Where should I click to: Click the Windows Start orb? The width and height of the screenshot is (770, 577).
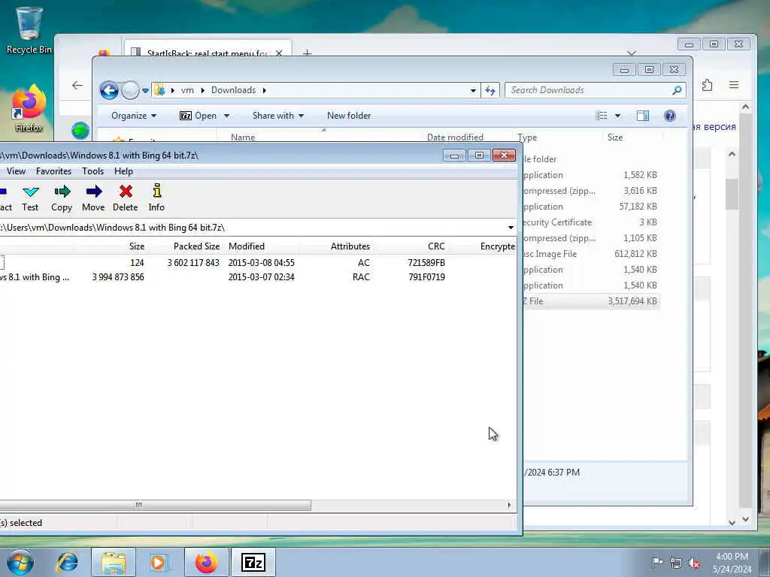(x=20, y=562)
